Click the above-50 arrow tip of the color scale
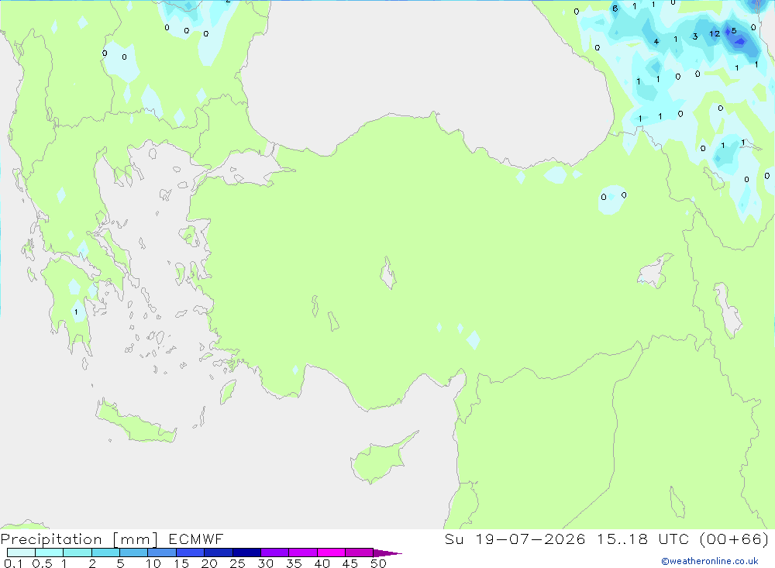Viewport: 775px width, 568px height. pos(387,553)
